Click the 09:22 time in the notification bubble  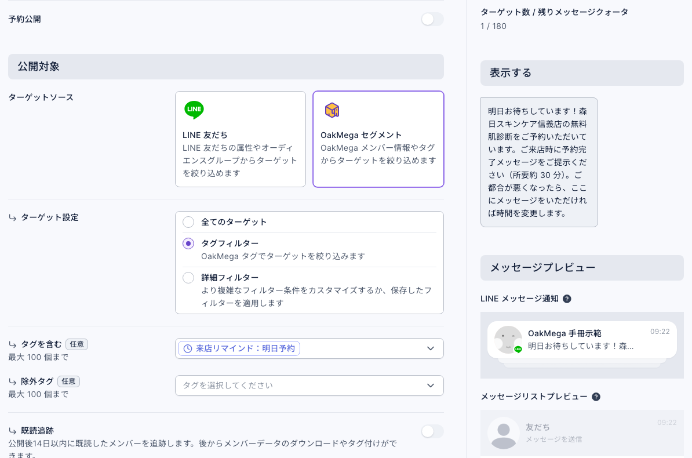(660, 332)
